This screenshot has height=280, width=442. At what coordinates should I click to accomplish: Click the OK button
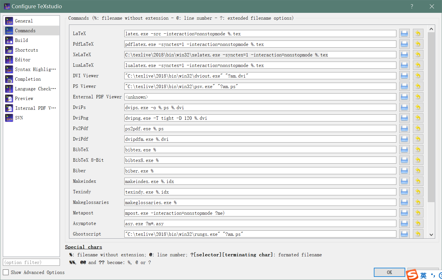tap(389, 272)
